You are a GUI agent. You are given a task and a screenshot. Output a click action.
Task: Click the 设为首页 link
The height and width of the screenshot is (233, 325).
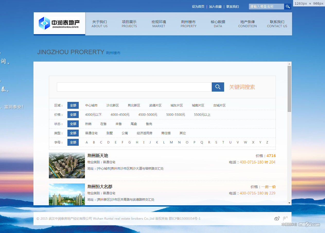coord(198,7)
